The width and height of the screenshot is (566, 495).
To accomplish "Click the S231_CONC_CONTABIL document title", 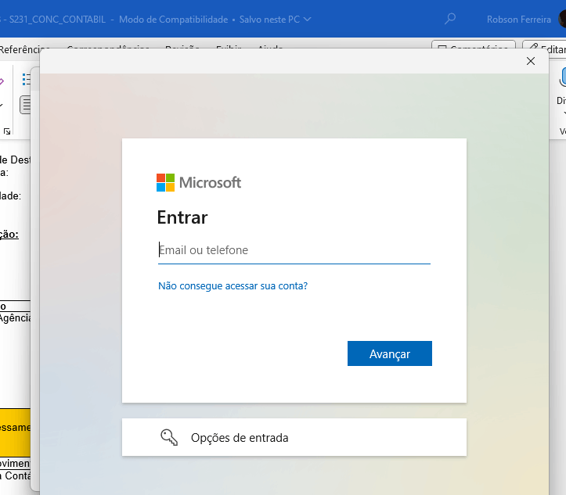I will click(x=57, y=20).
